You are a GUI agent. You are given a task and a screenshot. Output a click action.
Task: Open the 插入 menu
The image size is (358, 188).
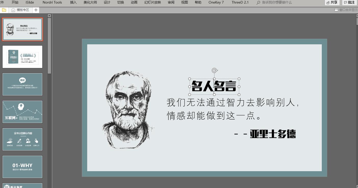[x=73, y=3]
